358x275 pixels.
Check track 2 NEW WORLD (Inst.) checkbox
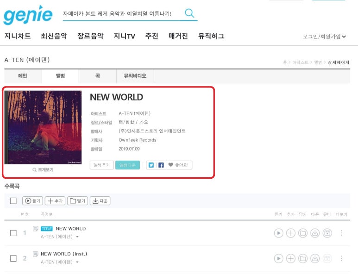pyautogui.click(x=13, y=258)
